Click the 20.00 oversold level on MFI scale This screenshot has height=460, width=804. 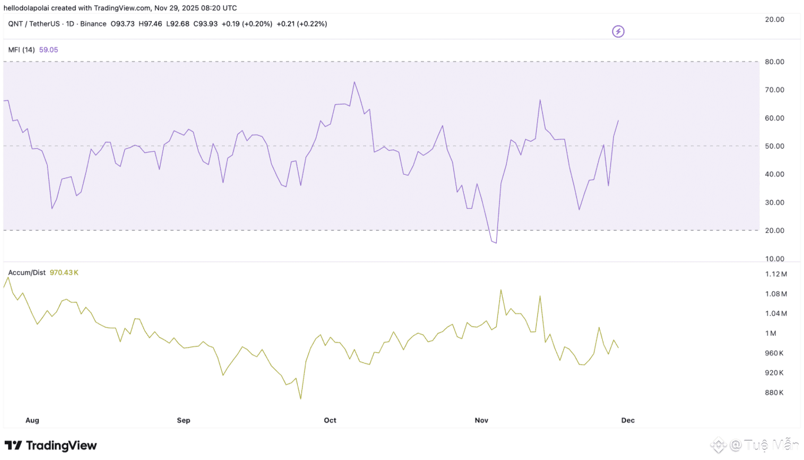click(775, 231)
